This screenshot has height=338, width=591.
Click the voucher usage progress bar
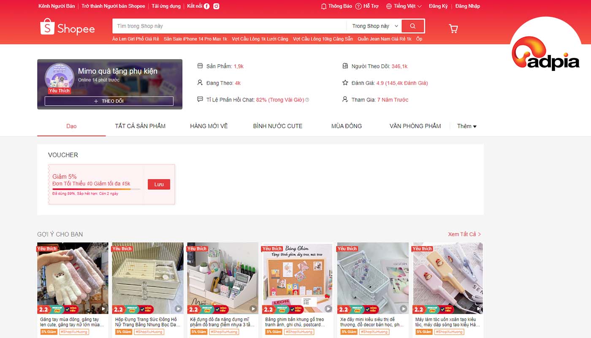point(96,189)
